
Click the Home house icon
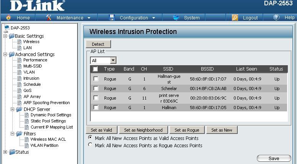tap(8, 18)
